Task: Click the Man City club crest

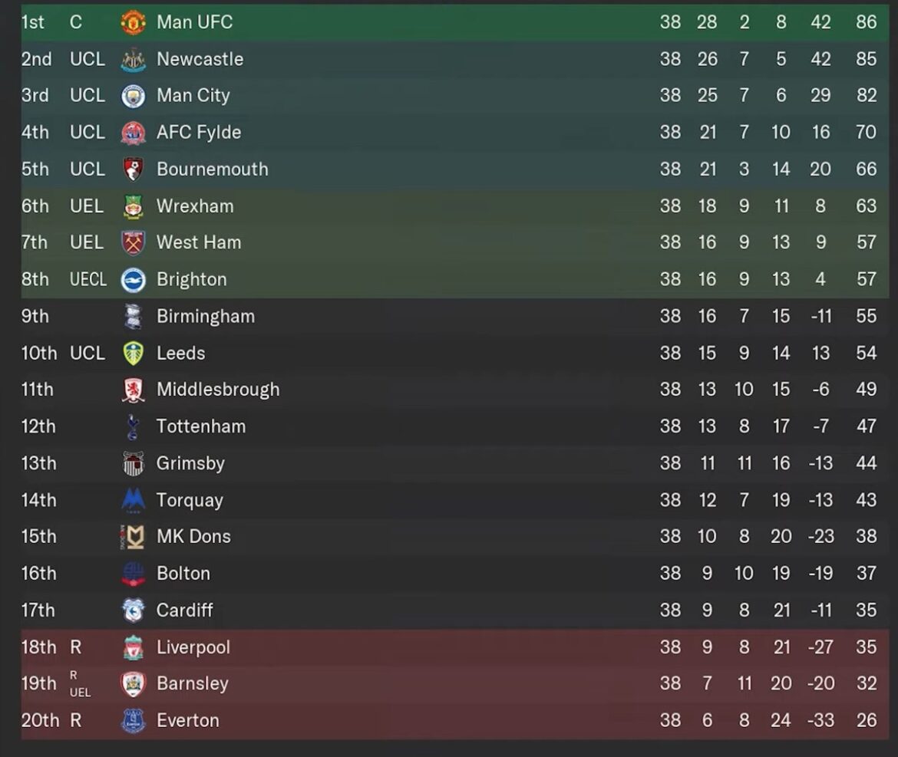Action: [x=132, y=95]
